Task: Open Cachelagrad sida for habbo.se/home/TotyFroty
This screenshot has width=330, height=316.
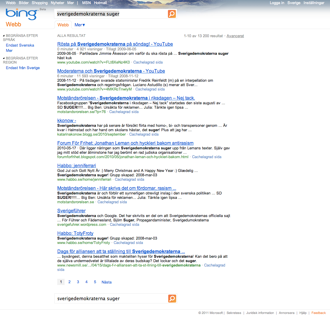Action: pos(128,243)
